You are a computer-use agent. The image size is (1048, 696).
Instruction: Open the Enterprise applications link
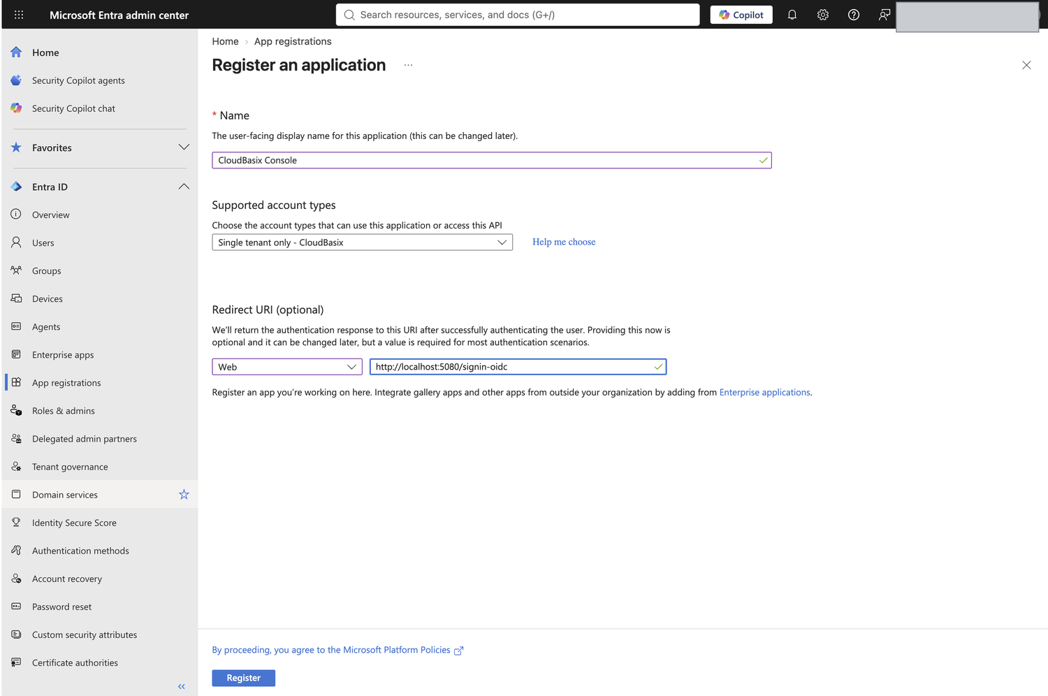764,392
